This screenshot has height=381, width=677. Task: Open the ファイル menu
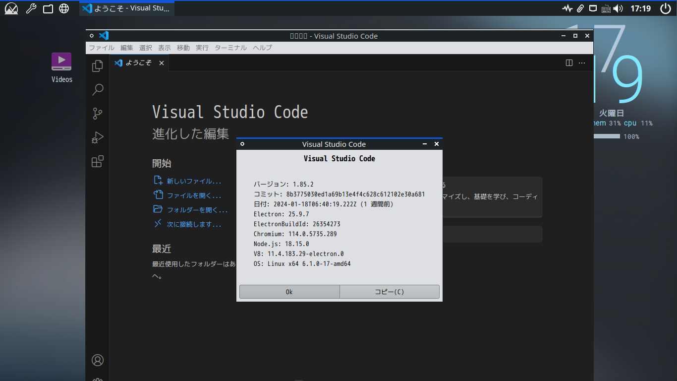click(102, 48)
